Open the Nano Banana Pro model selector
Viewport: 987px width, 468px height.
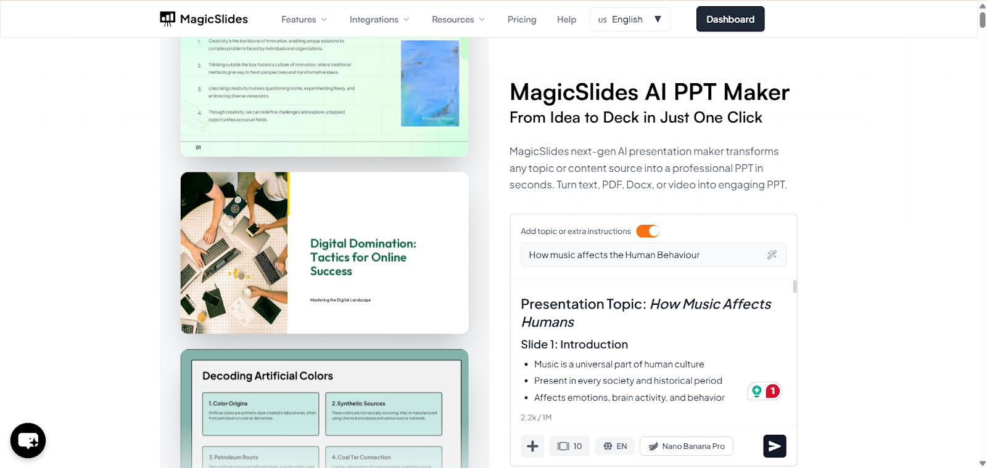[687, 446]
